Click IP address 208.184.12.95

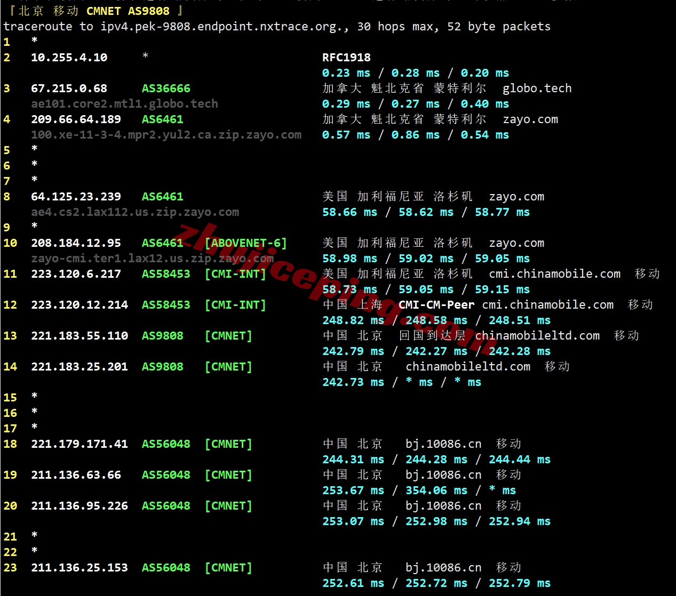click(76, 243)
